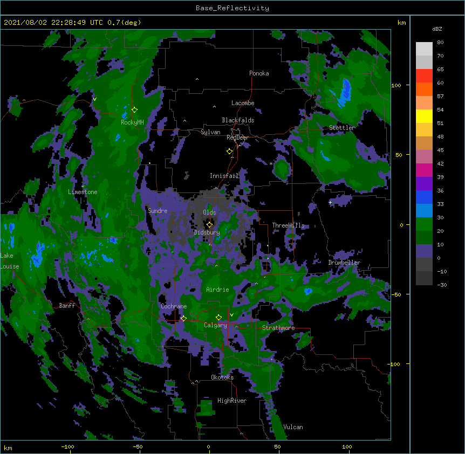Click the Banff label
The width and height of the screenshot is (465, 454).
click(x=67, y=306)
